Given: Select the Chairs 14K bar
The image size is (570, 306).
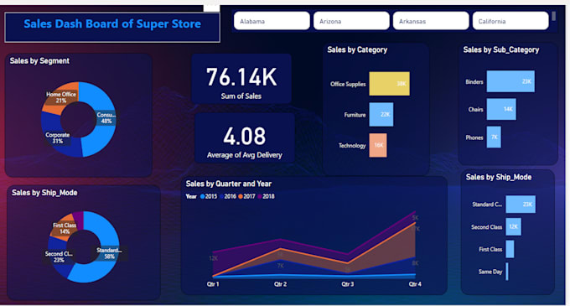Looking at the screenshot, I should click(x=501, y=109).
